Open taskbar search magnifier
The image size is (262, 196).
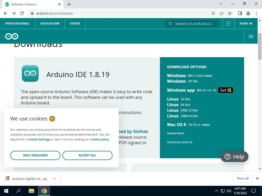pos(18,191)
